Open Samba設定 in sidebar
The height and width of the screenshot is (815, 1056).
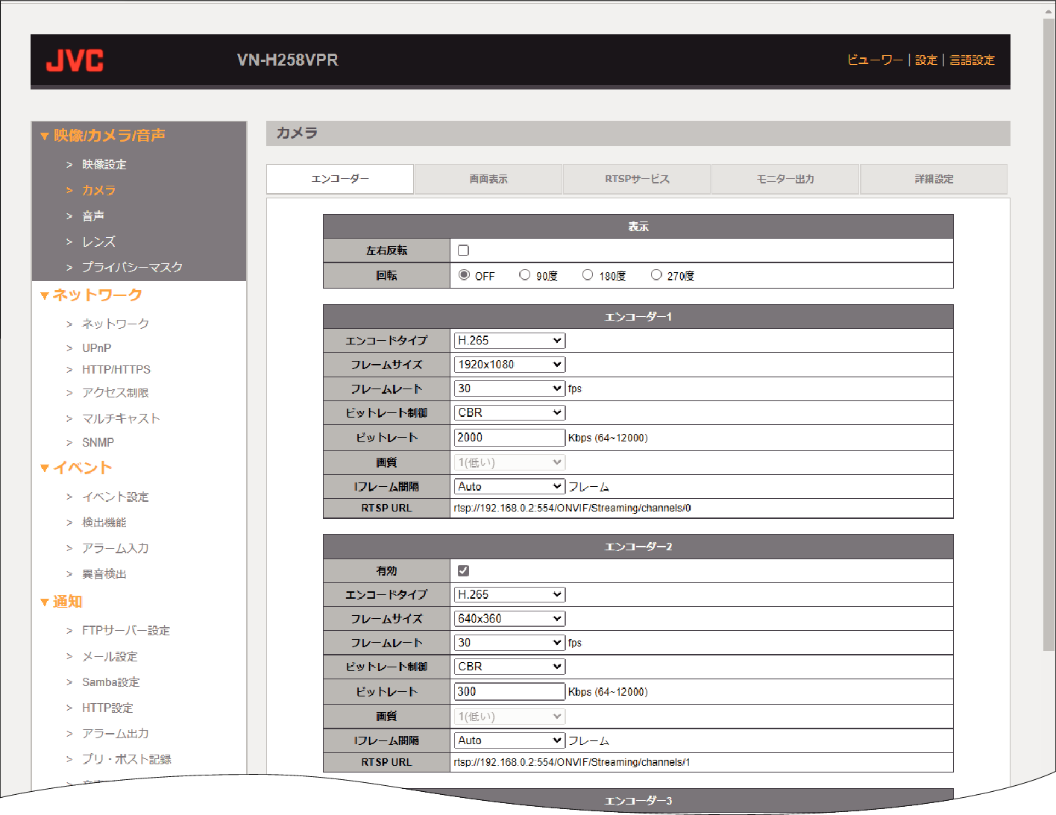(x=110, y=682)
